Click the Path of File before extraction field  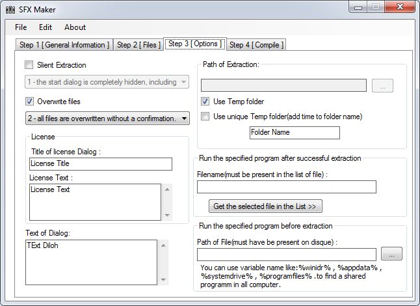point(287,255)
